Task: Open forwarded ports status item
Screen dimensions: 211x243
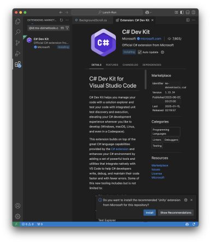Action: click(x=40, y=224)
